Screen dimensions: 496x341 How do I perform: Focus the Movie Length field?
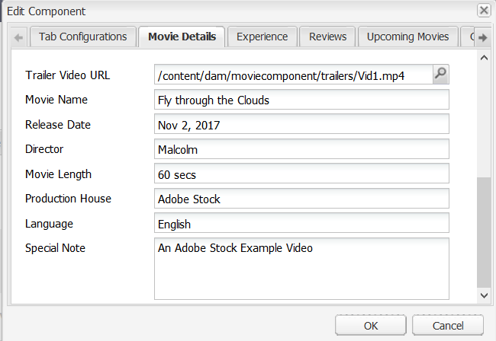click(301, 174)
